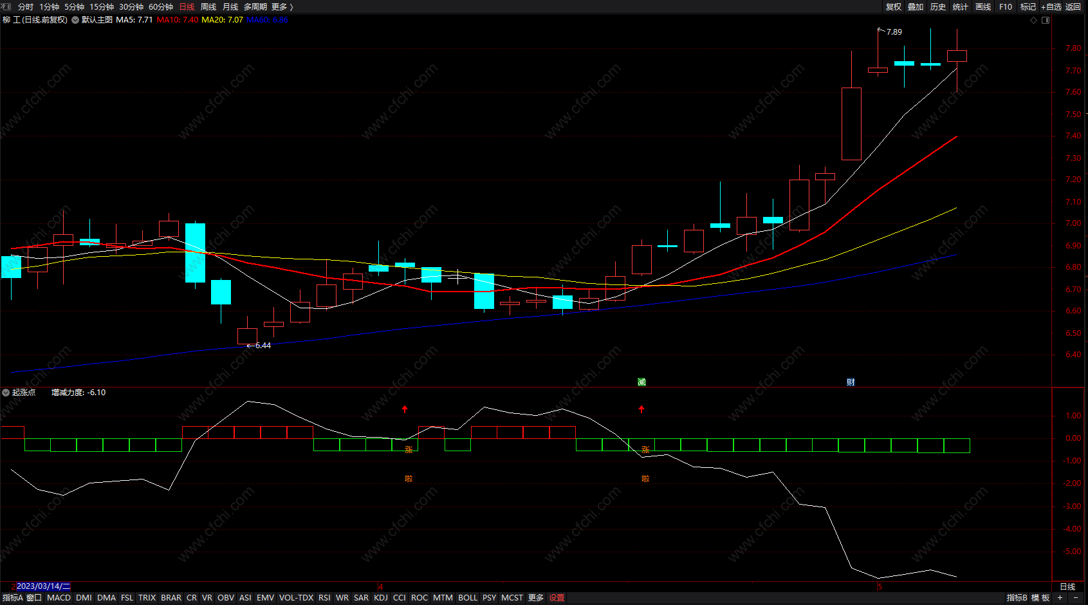The width and height of the screenshot is (1088, 605).
Task: Open the 更多 indicators list in the bottom bar
Action: [536, 598]
